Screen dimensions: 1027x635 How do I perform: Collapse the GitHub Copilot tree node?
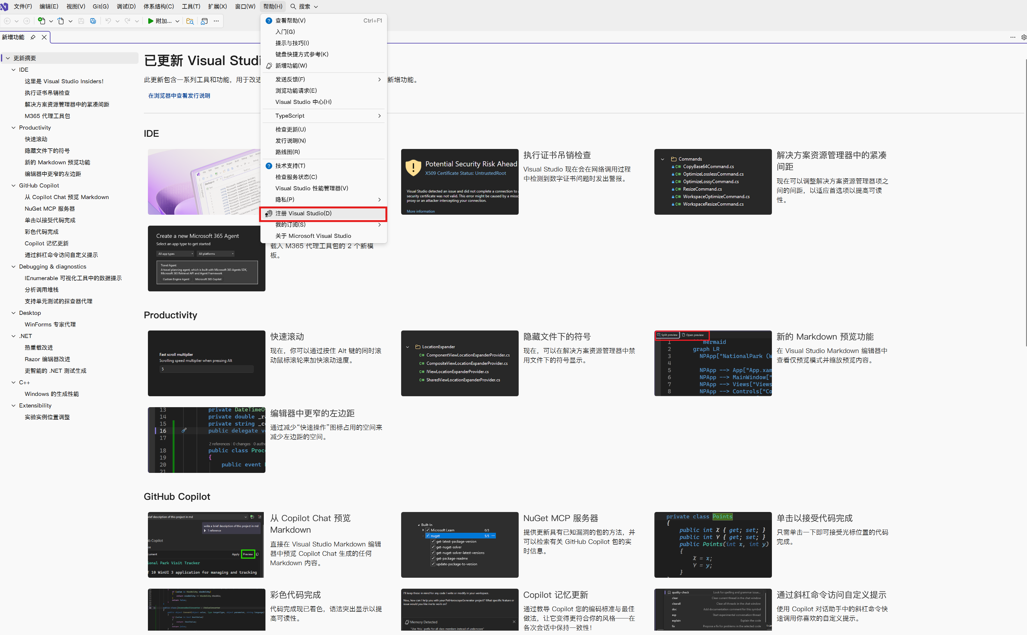click(13, 186)
